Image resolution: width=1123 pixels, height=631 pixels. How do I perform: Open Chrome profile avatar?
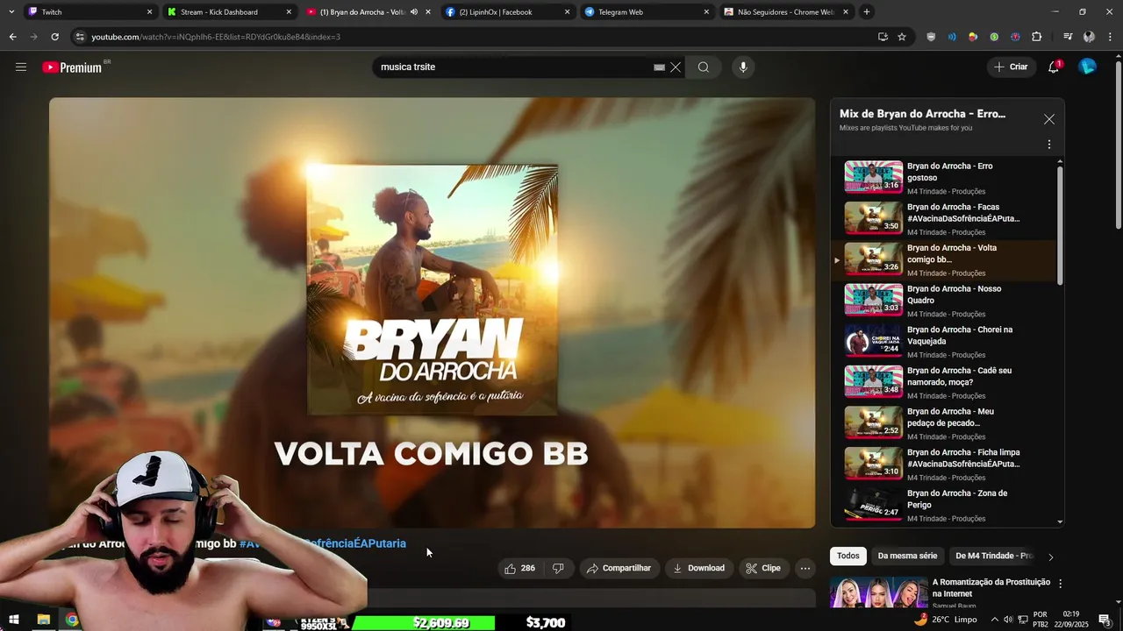point(1089,37)
